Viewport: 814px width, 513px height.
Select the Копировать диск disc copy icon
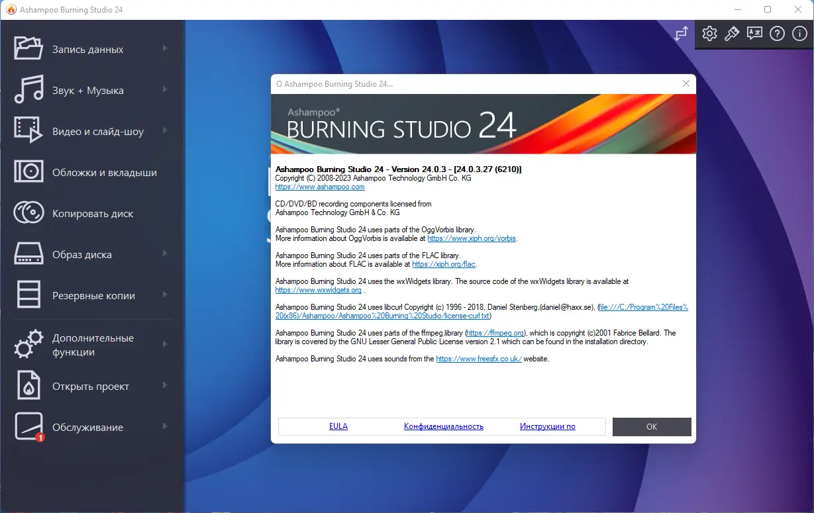pos(28,213)
